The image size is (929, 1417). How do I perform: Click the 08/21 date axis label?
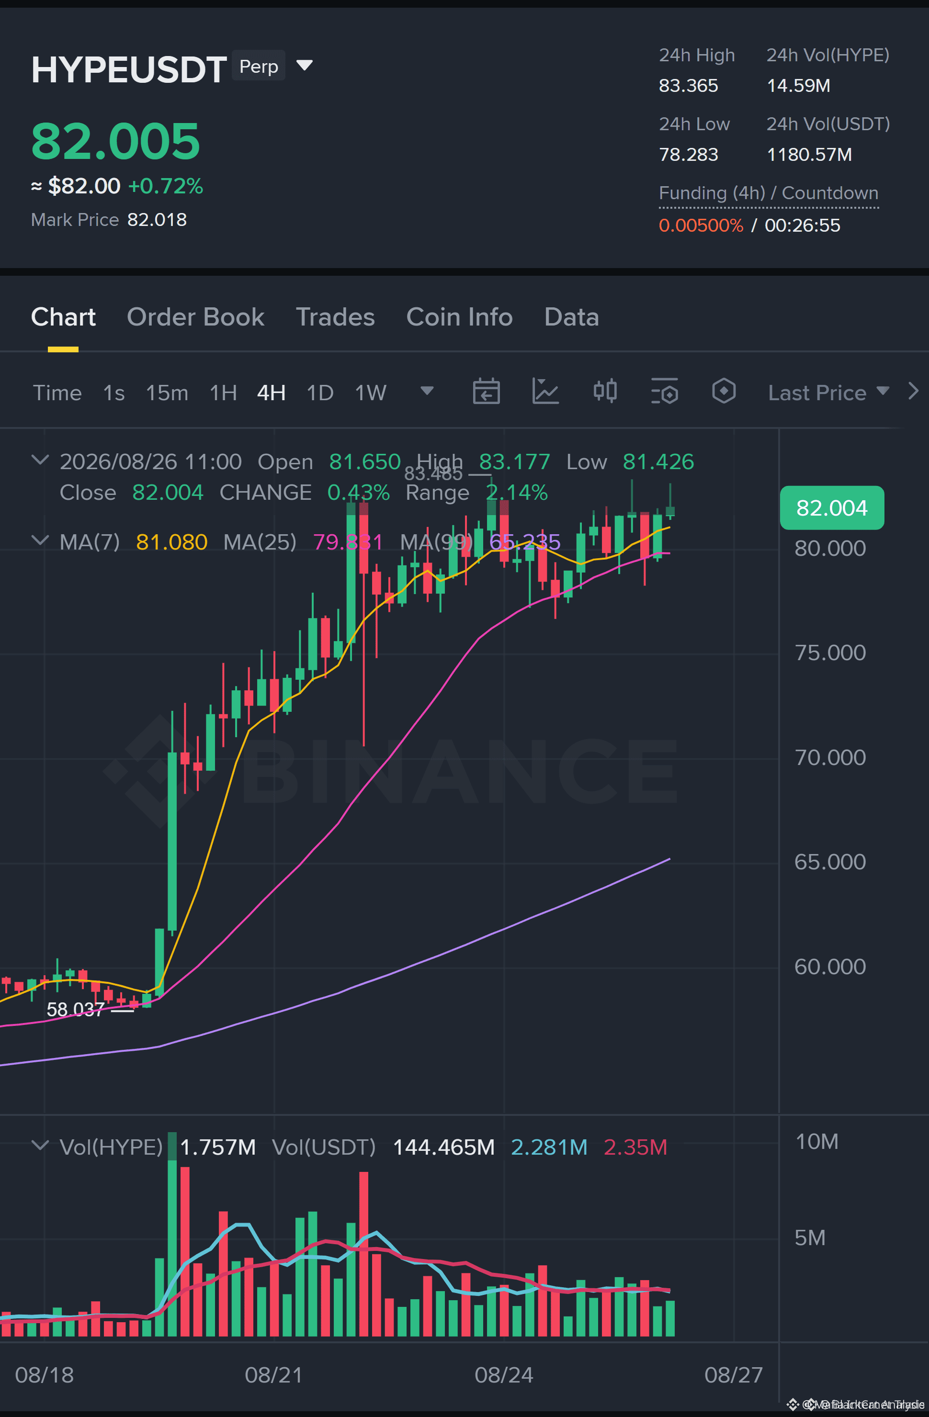(x=274, y=1375)
